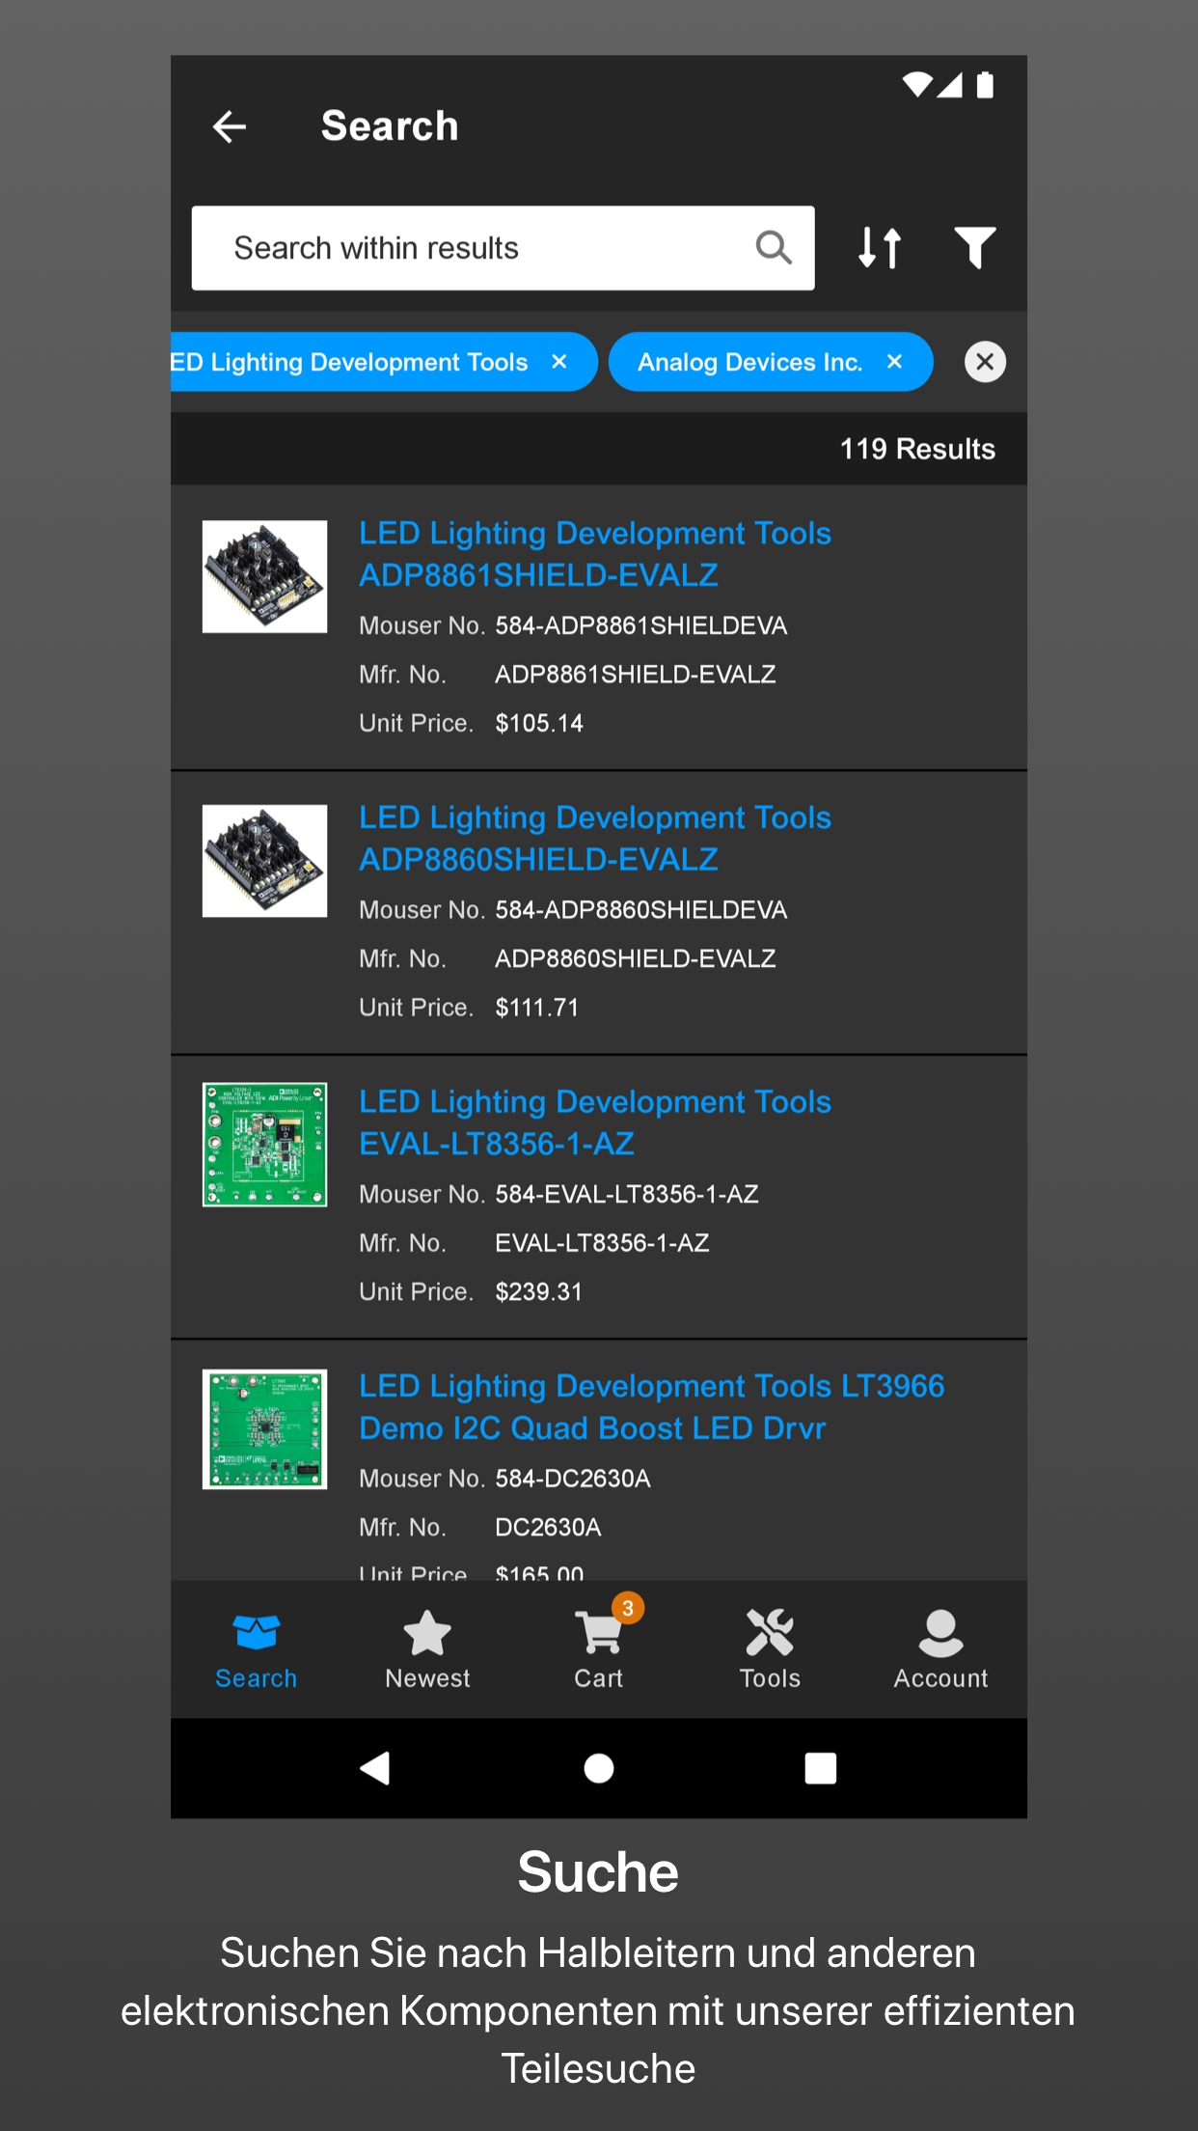Open the Tools tab
The height and width of the screenshot is (2131, 1198).
(x=770, y=1650)
